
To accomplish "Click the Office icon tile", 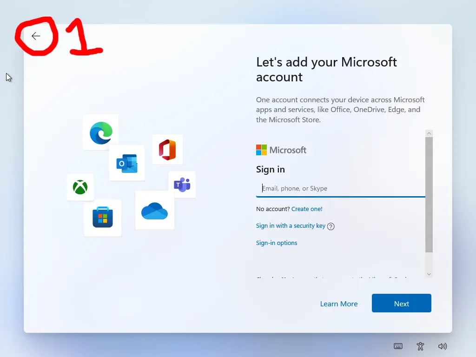I will pos(167,150).
